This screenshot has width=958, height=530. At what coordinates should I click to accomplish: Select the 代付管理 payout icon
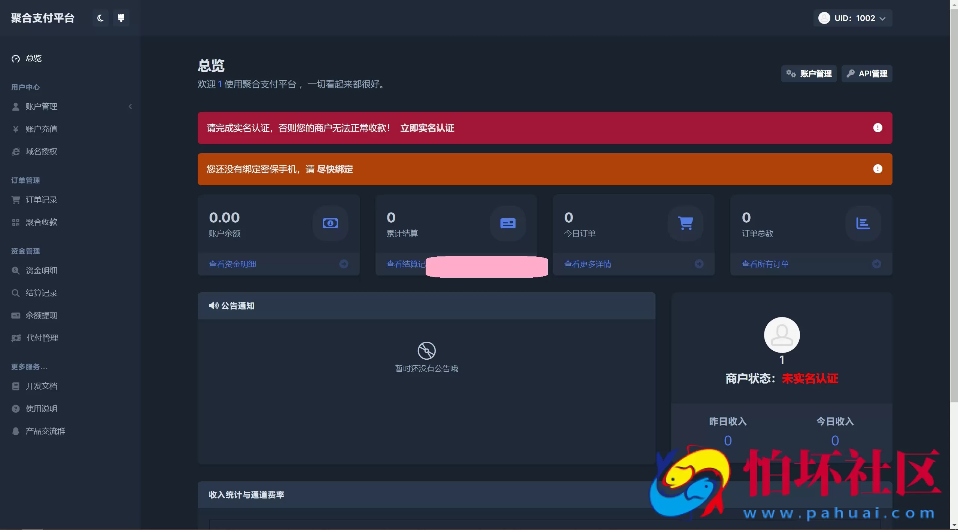(x=16, y=338)
